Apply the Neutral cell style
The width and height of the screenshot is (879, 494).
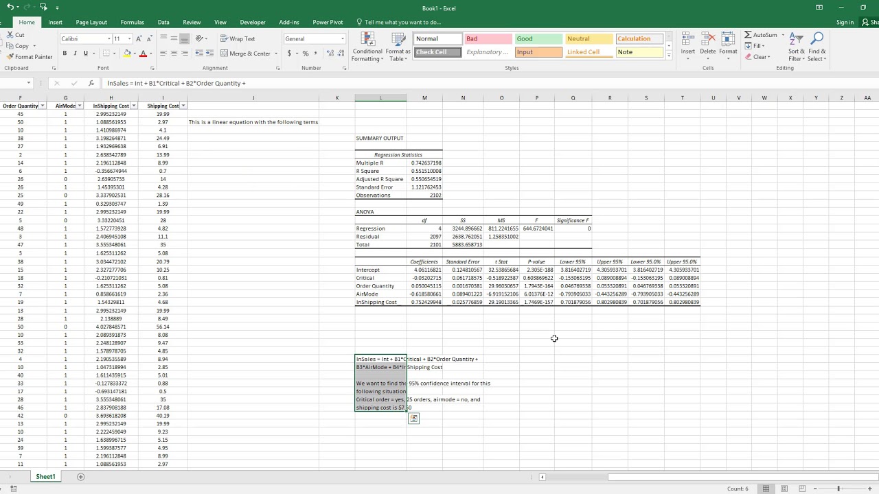589,39
